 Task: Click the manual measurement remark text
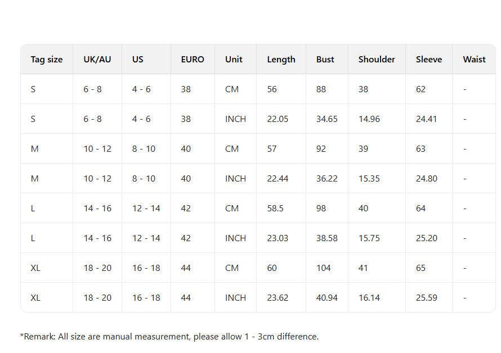click(169, 337)
